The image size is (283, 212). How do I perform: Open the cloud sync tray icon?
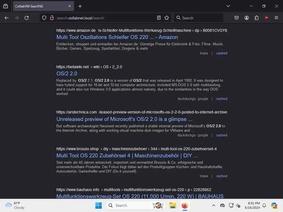[x=222, y=205]
